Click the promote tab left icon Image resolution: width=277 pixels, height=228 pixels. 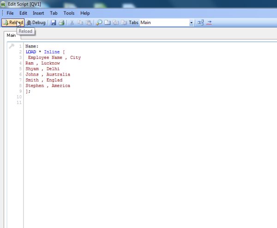[x=116, y=23]
